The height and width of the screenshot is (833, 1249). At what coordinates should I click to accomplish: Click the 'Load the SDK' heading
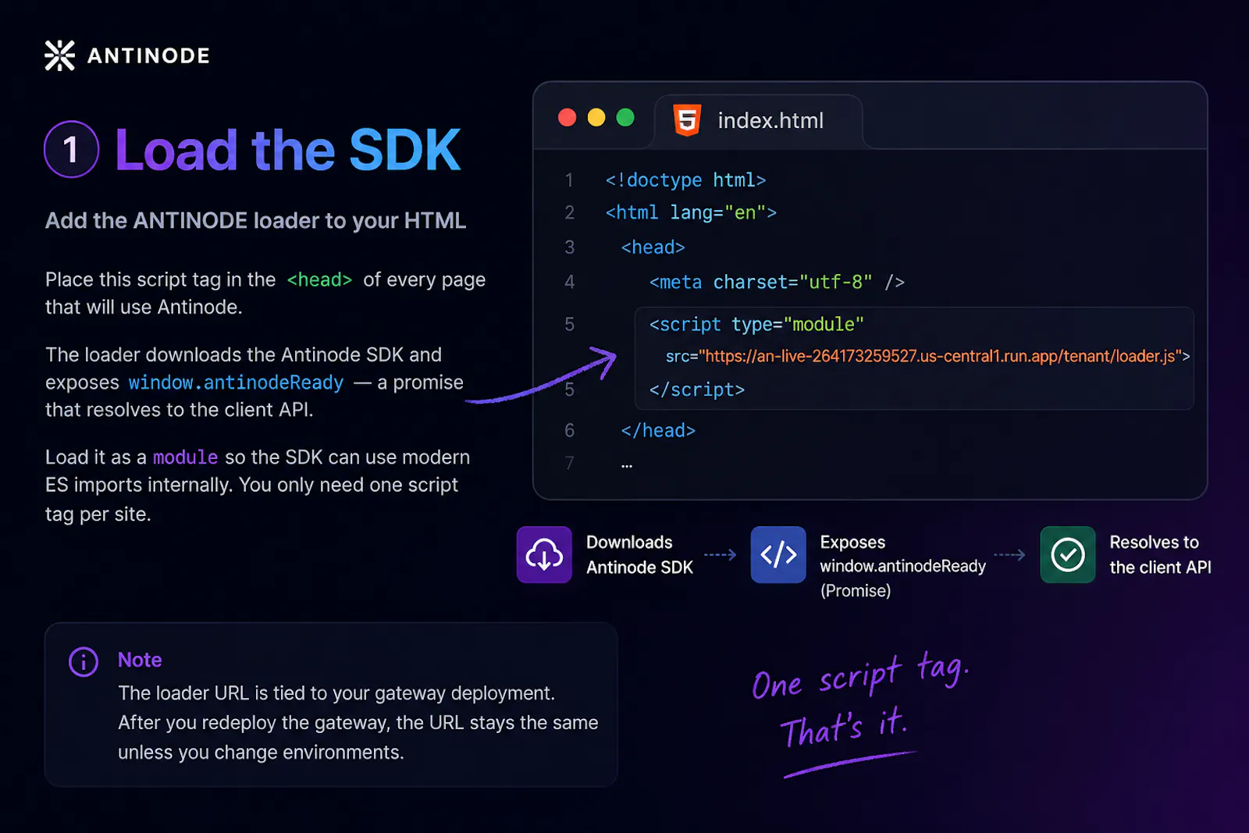pyautogui.click(x=288, y=149)
